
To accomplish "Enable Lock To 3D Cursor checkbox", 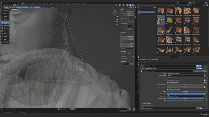I will 127,28.
